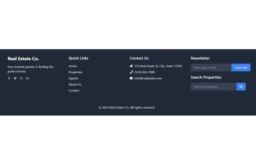256x160 pixels.
Task: Click the Contact Us heading
Action: click(x=139, y=58)
